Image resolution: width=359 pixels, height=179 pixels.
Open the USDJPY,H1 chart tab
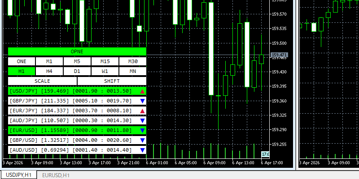click(x=18, y=175)
